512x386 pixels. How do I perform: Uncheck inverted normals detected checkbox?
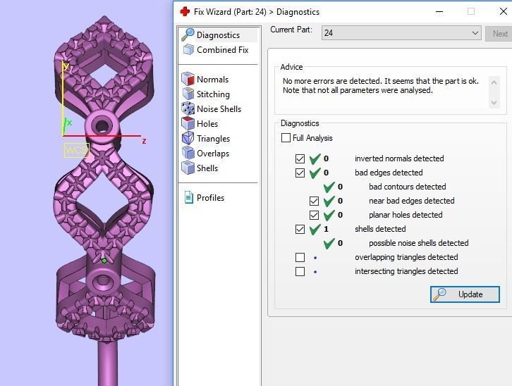(300, 158)
